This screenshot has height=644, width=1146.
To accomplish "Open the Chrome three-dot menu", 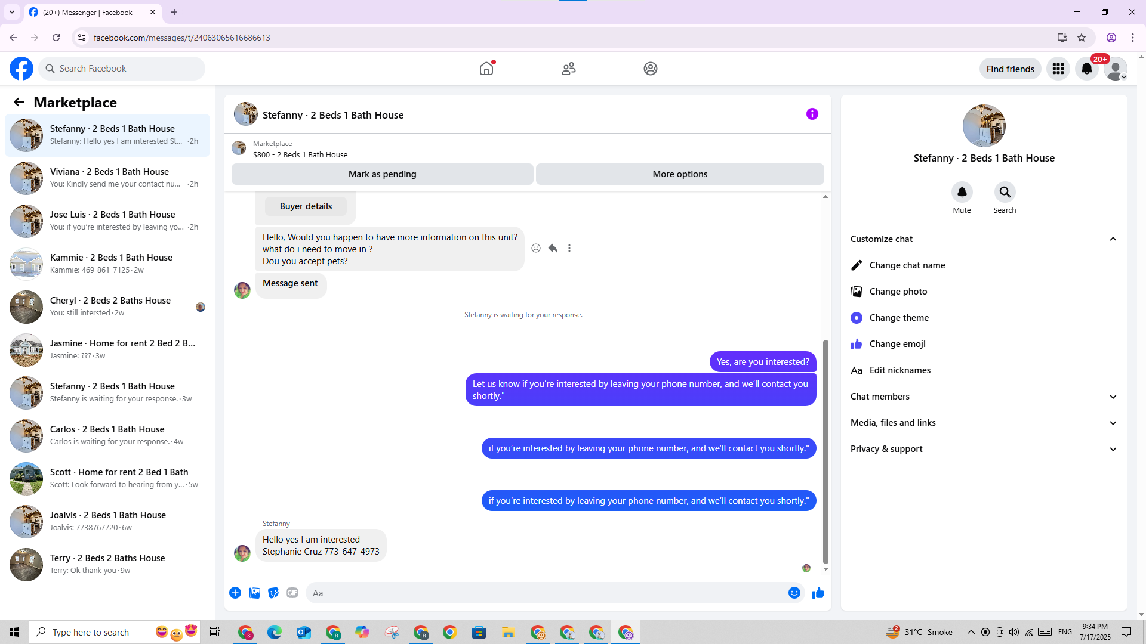I will pyautogui.click(x=1133, y=38).
